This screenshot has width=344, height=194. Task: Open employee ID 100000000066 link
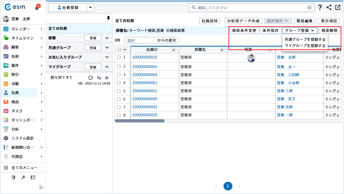145,67
